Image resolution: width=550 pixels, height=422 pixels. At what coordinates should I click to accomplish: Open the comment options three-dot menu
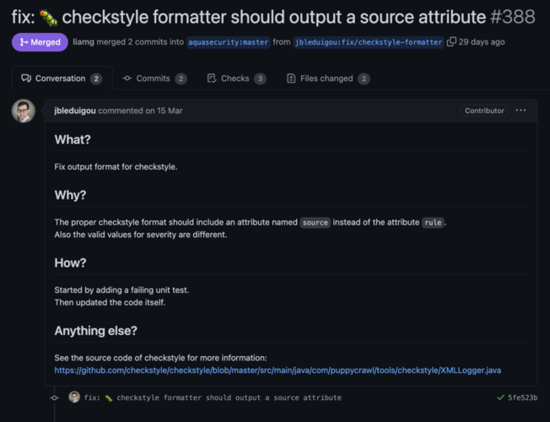point(520,111)
